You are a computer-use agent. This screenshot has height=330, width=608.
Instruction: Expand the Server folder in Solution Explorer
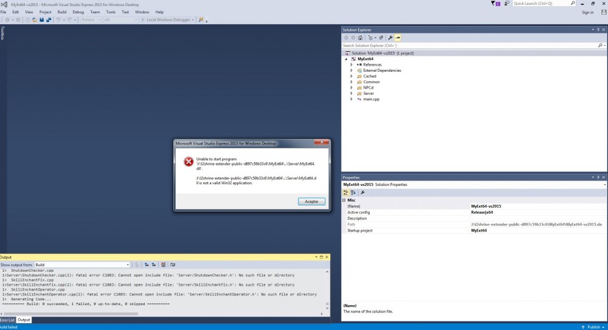(x=351, y=94)
